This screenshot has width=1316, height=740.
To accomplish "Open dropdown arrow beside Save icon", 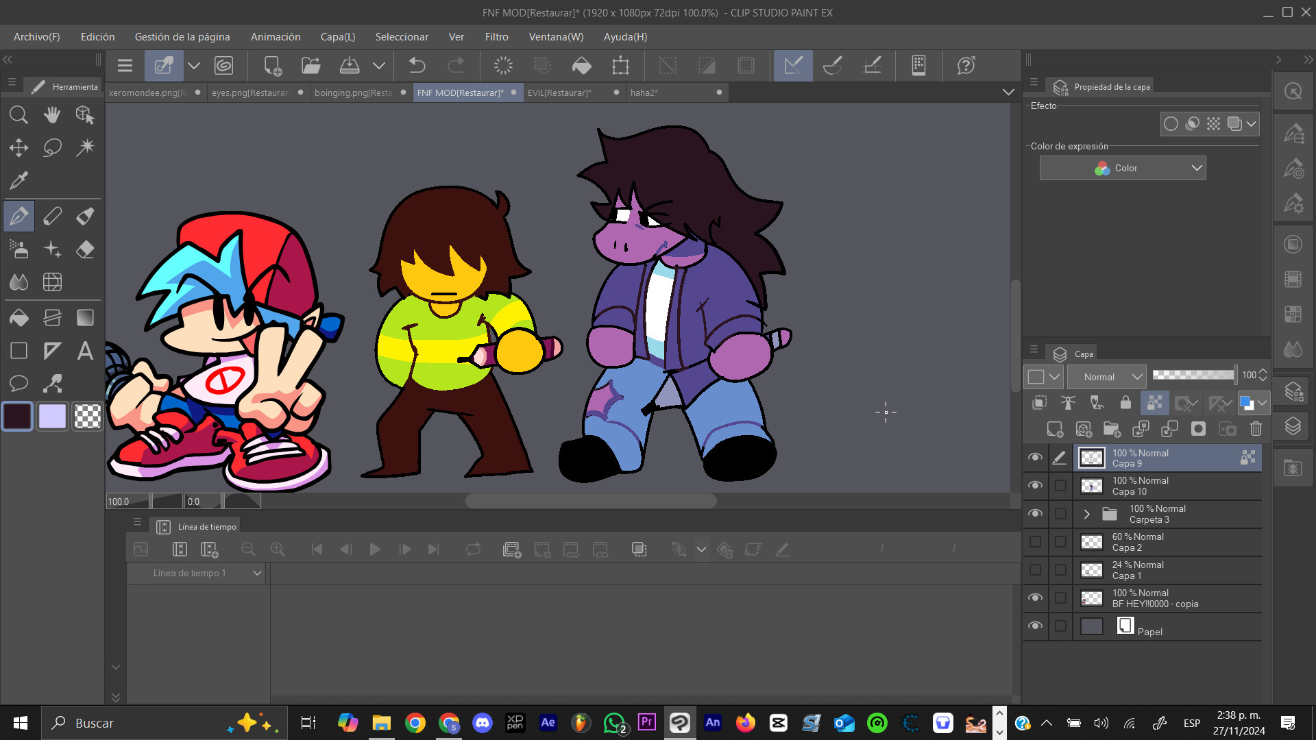I will 379,66.
